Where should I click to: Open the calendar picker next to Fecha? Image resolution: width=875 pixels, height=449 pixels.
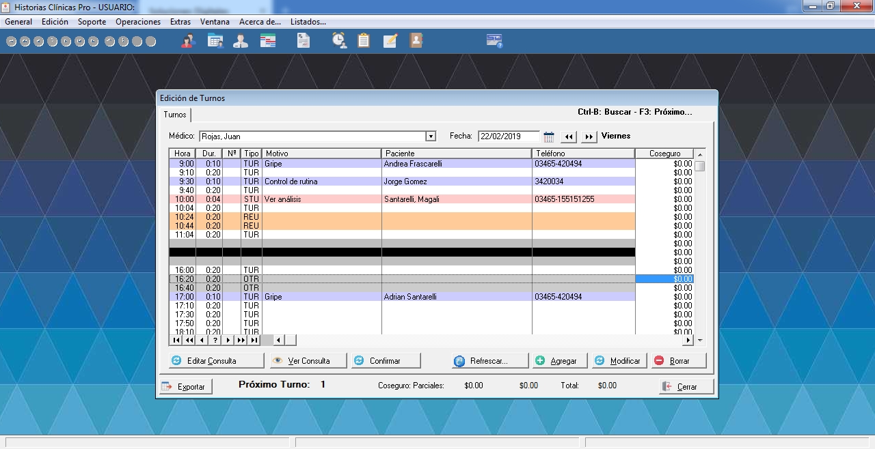[x=549, y=136]
